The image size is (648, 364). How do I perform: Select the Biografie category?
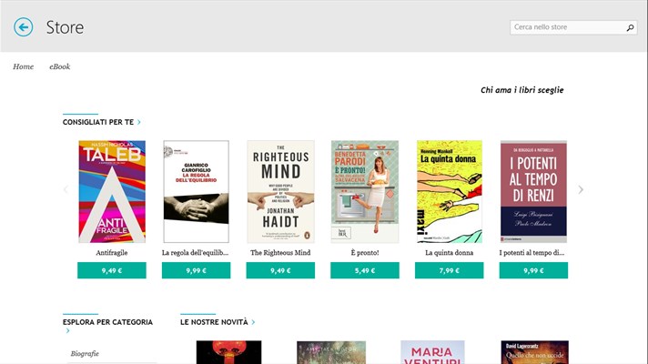(85, 354)
